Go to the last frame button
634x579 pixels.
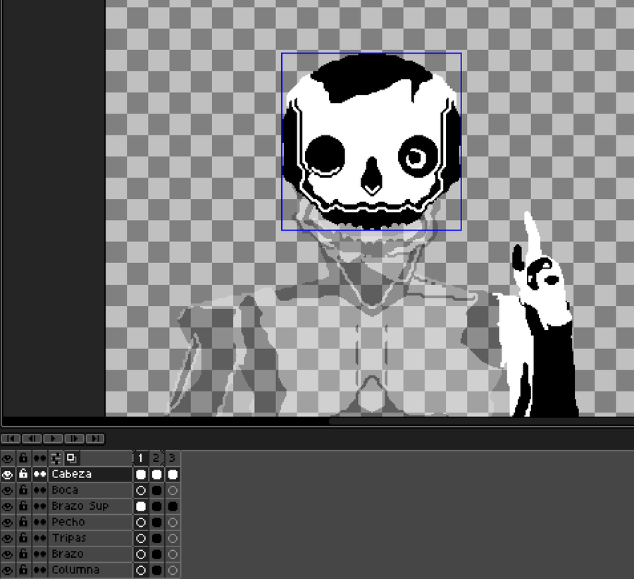coord(94,439)
